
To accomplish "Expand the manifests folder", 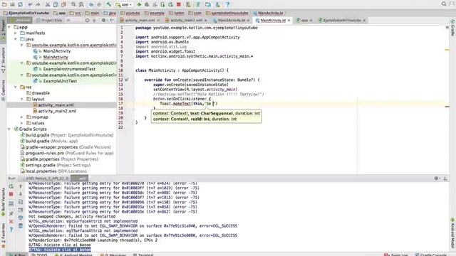I will click(x=16, y=33).
